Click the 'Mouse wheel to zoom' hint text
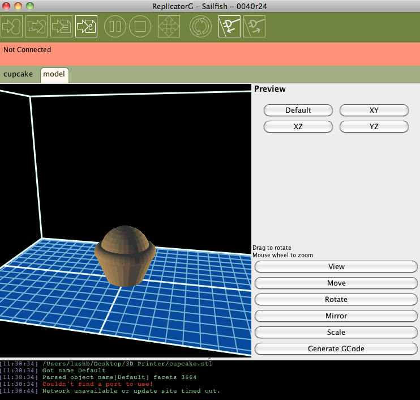This screenshot has height=400, width=420. [282, 255]
